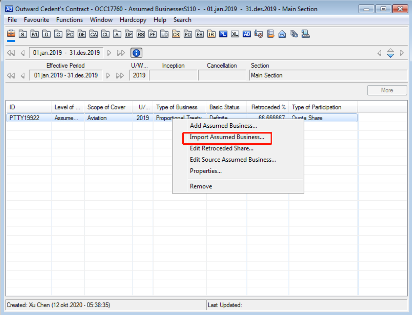Click Remove in the context menu

201,186
